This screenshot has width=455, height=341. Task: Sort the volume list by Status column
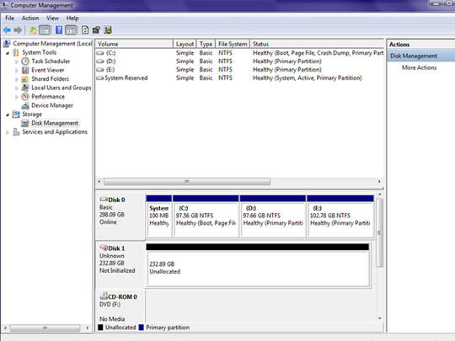coord(317,44)
